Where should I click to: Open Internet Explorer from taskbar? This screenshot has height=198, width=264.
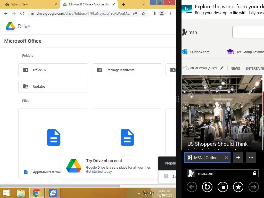pos(53,193)
